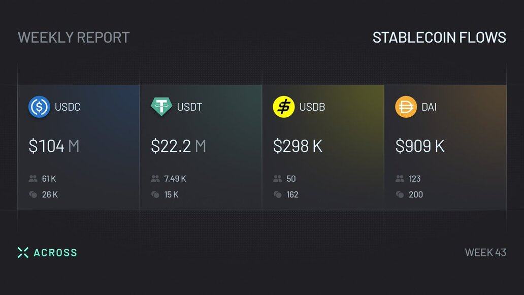Screen dimensions: 524x295
Task: Click the USDT Tether icon
Action: (x=161, y=107)
